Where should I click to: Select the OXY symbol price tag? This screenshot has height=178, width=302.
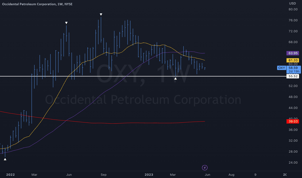click(x=282, y=68)
